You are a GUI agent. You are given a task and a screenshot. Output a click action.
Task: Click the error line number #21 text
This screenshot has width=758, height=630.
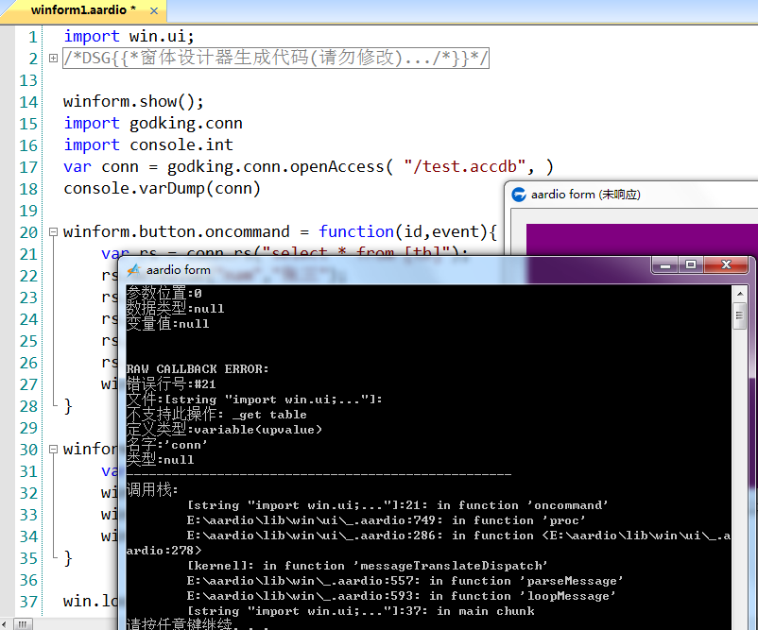(x=171, y=384)
